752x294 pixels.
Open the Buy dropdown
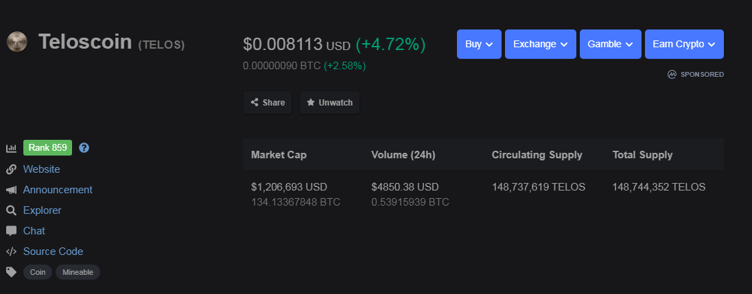click(479, 44)
